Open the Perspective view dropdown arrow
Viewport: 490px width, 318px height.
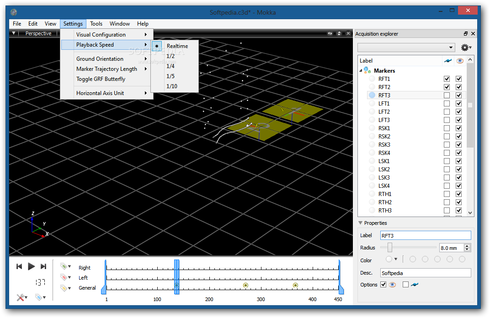[13, 33]
